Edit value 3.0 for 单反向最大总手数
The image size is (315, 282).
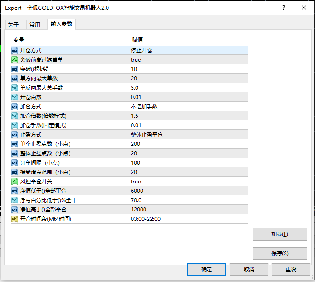point(188,88)
